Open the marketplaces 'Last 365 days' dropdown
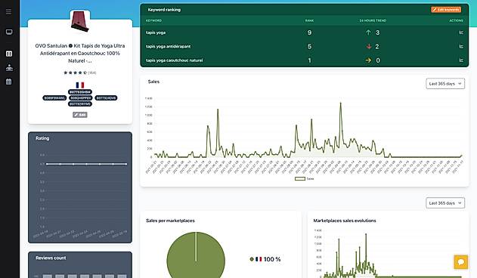The height and width of the screenshot is (278, 477). [445, 203]
